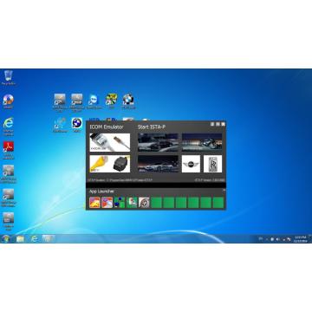The height and width of the screenshot is (312, 312).
Task: Click the taskbar clock
Action: pyautogui.click(x=299, y=239)
